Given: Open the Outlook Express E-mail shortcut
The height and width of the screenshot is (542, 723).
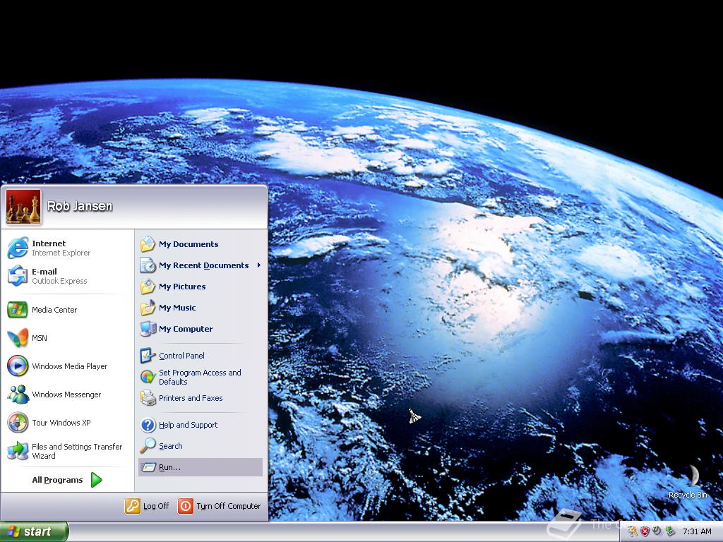Looking at the screenshot, I should point(67,276).
